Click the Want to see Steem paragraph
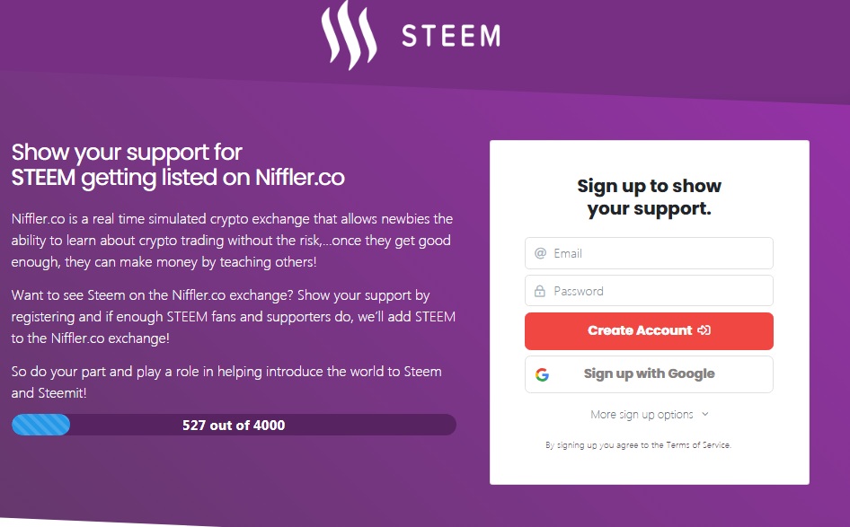Viewport: 850px width, 527px height. (x=233, y=317)
